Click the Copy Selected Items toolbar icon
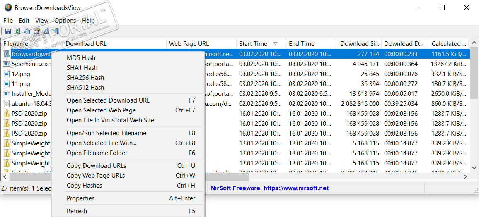Viewport: 479px width, 217px height. (27, 31)
